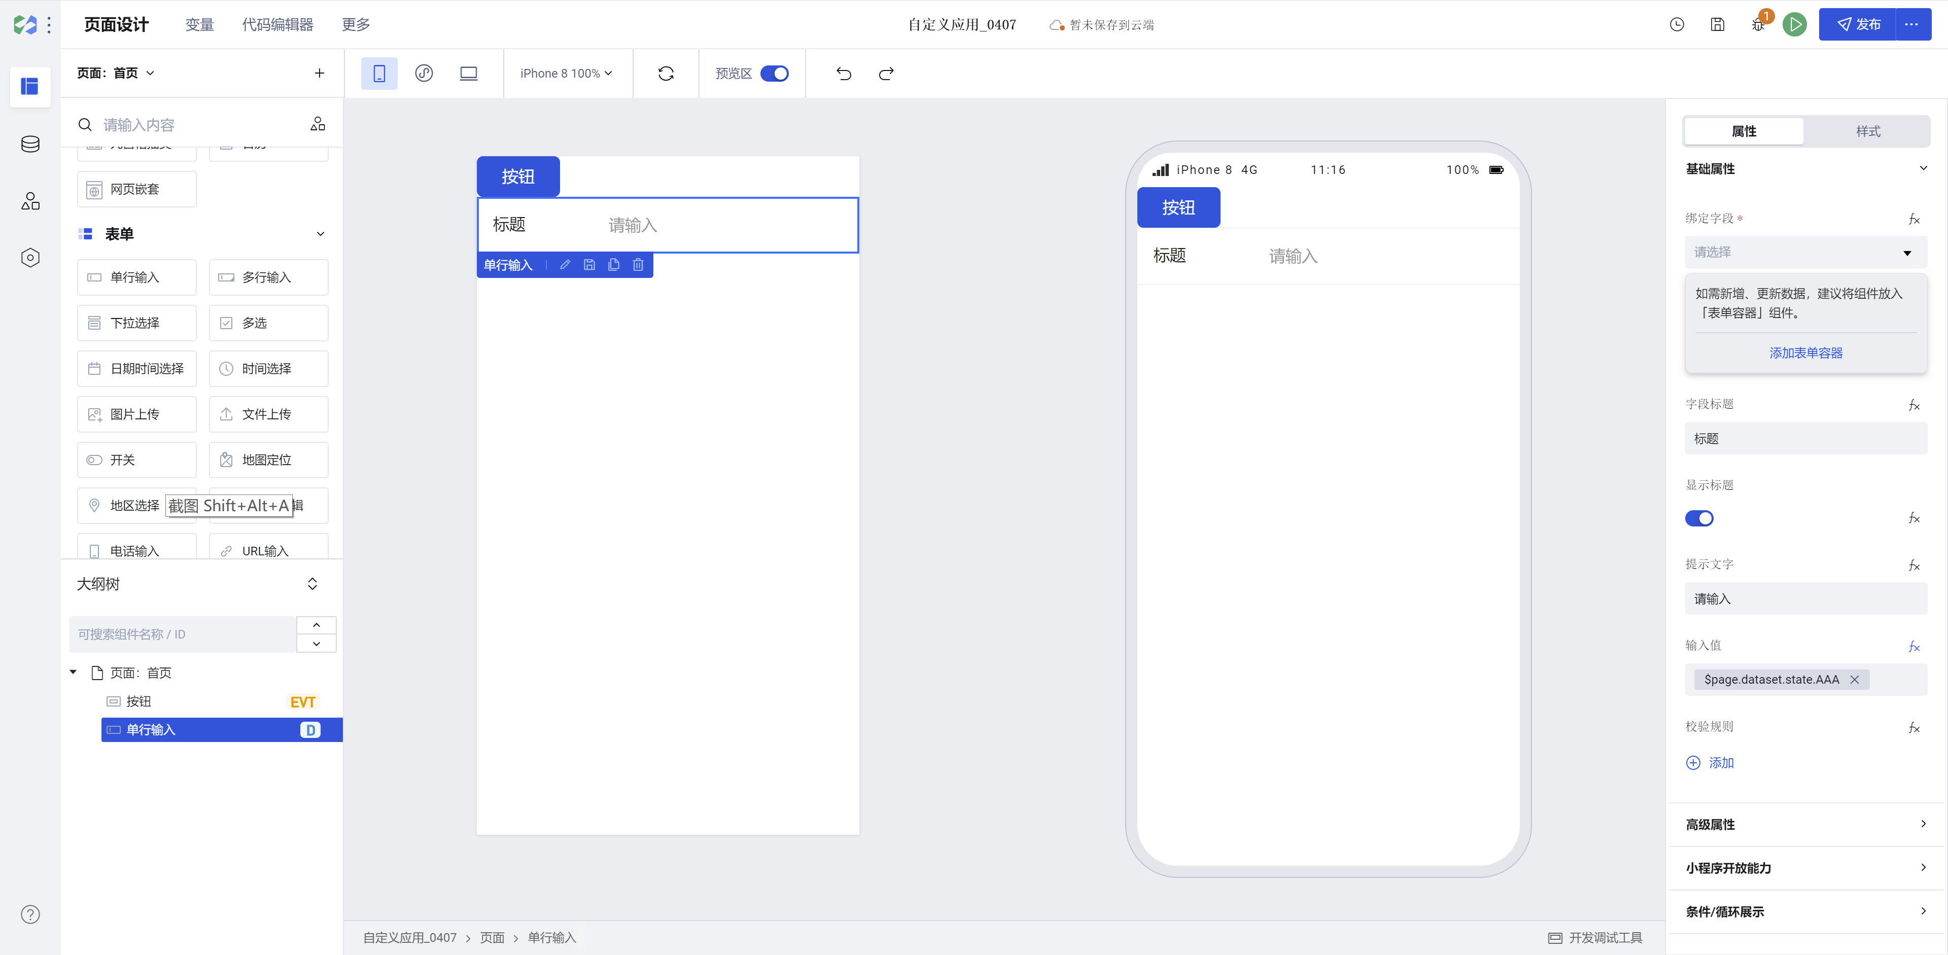Viewport: 1948px width, 955px height.
Task: Toggle the 显示标题 switch
Action: [1699, 518]
